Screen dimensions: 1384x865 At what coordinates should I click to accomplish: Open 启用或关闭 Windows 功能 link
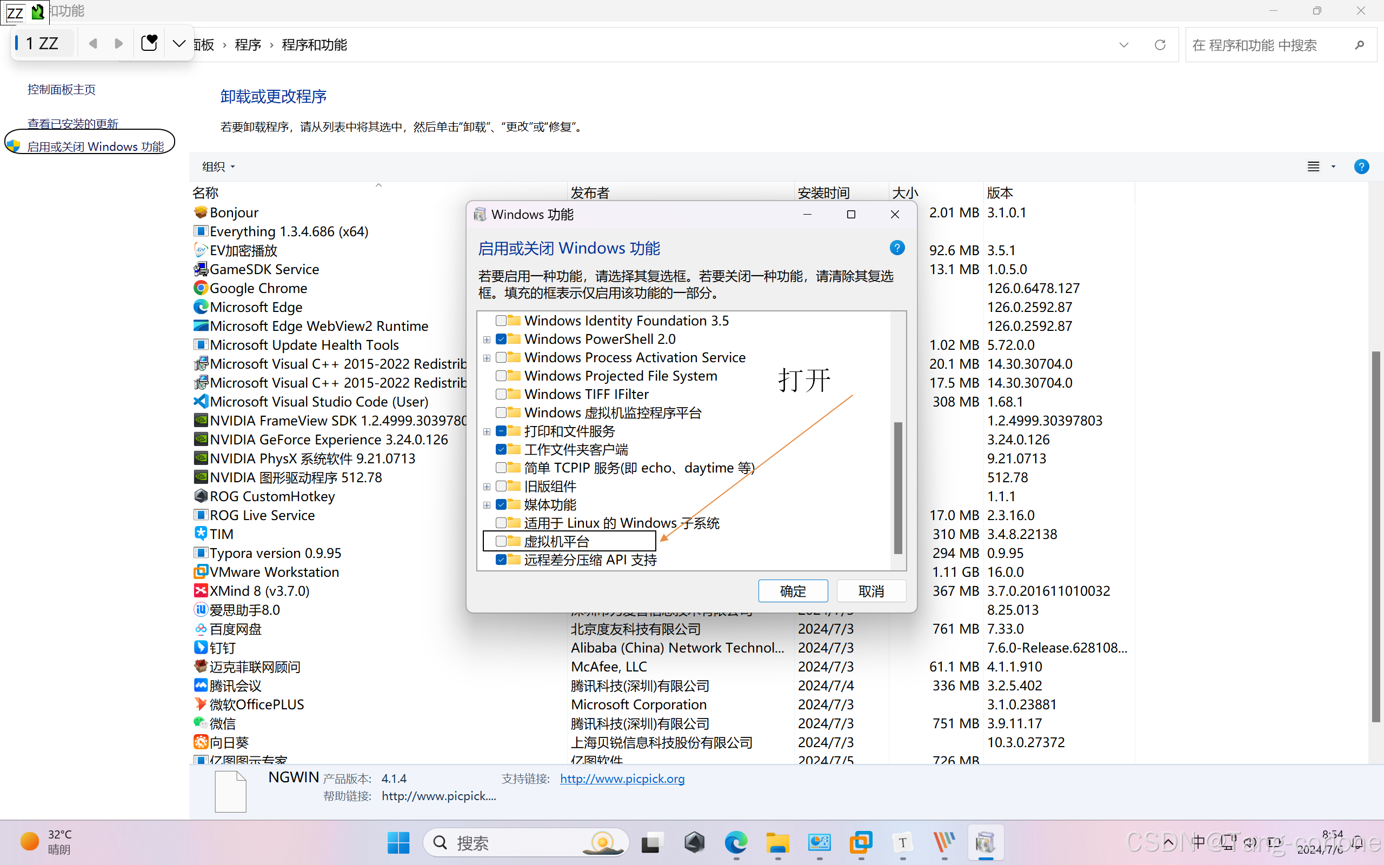coord(96,147)
